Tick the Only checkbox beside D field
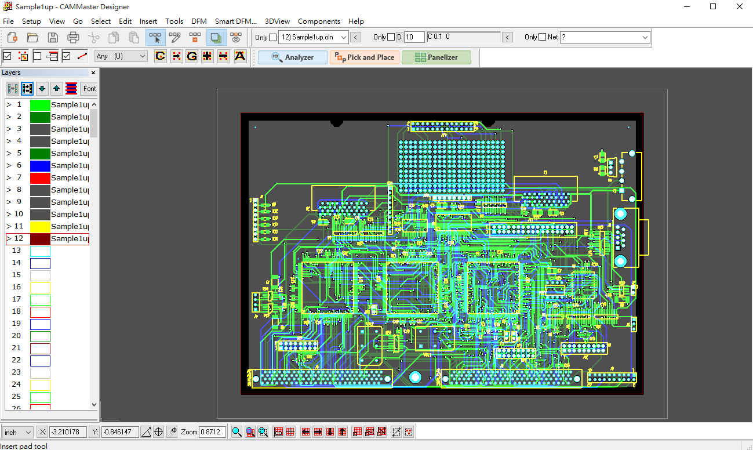 pyautogui.click(x=391, y=37)
